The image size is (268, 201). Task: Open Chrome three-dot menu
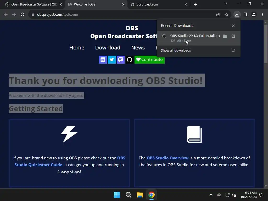262,15
